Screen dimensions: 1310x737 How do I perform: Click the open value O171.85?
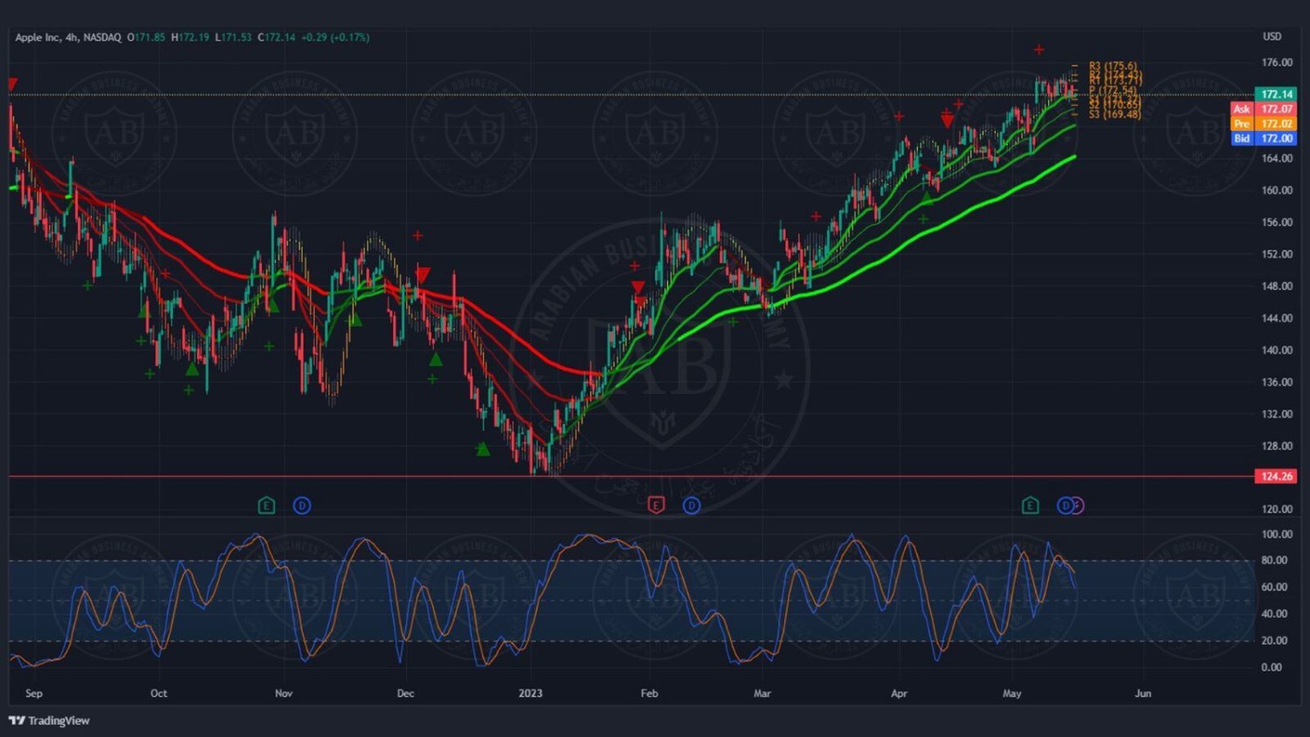tap(146, 38)
